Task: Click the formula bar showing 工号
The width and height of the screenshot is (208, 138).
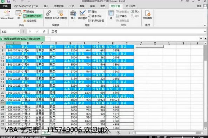Action: tap(126, 31)
